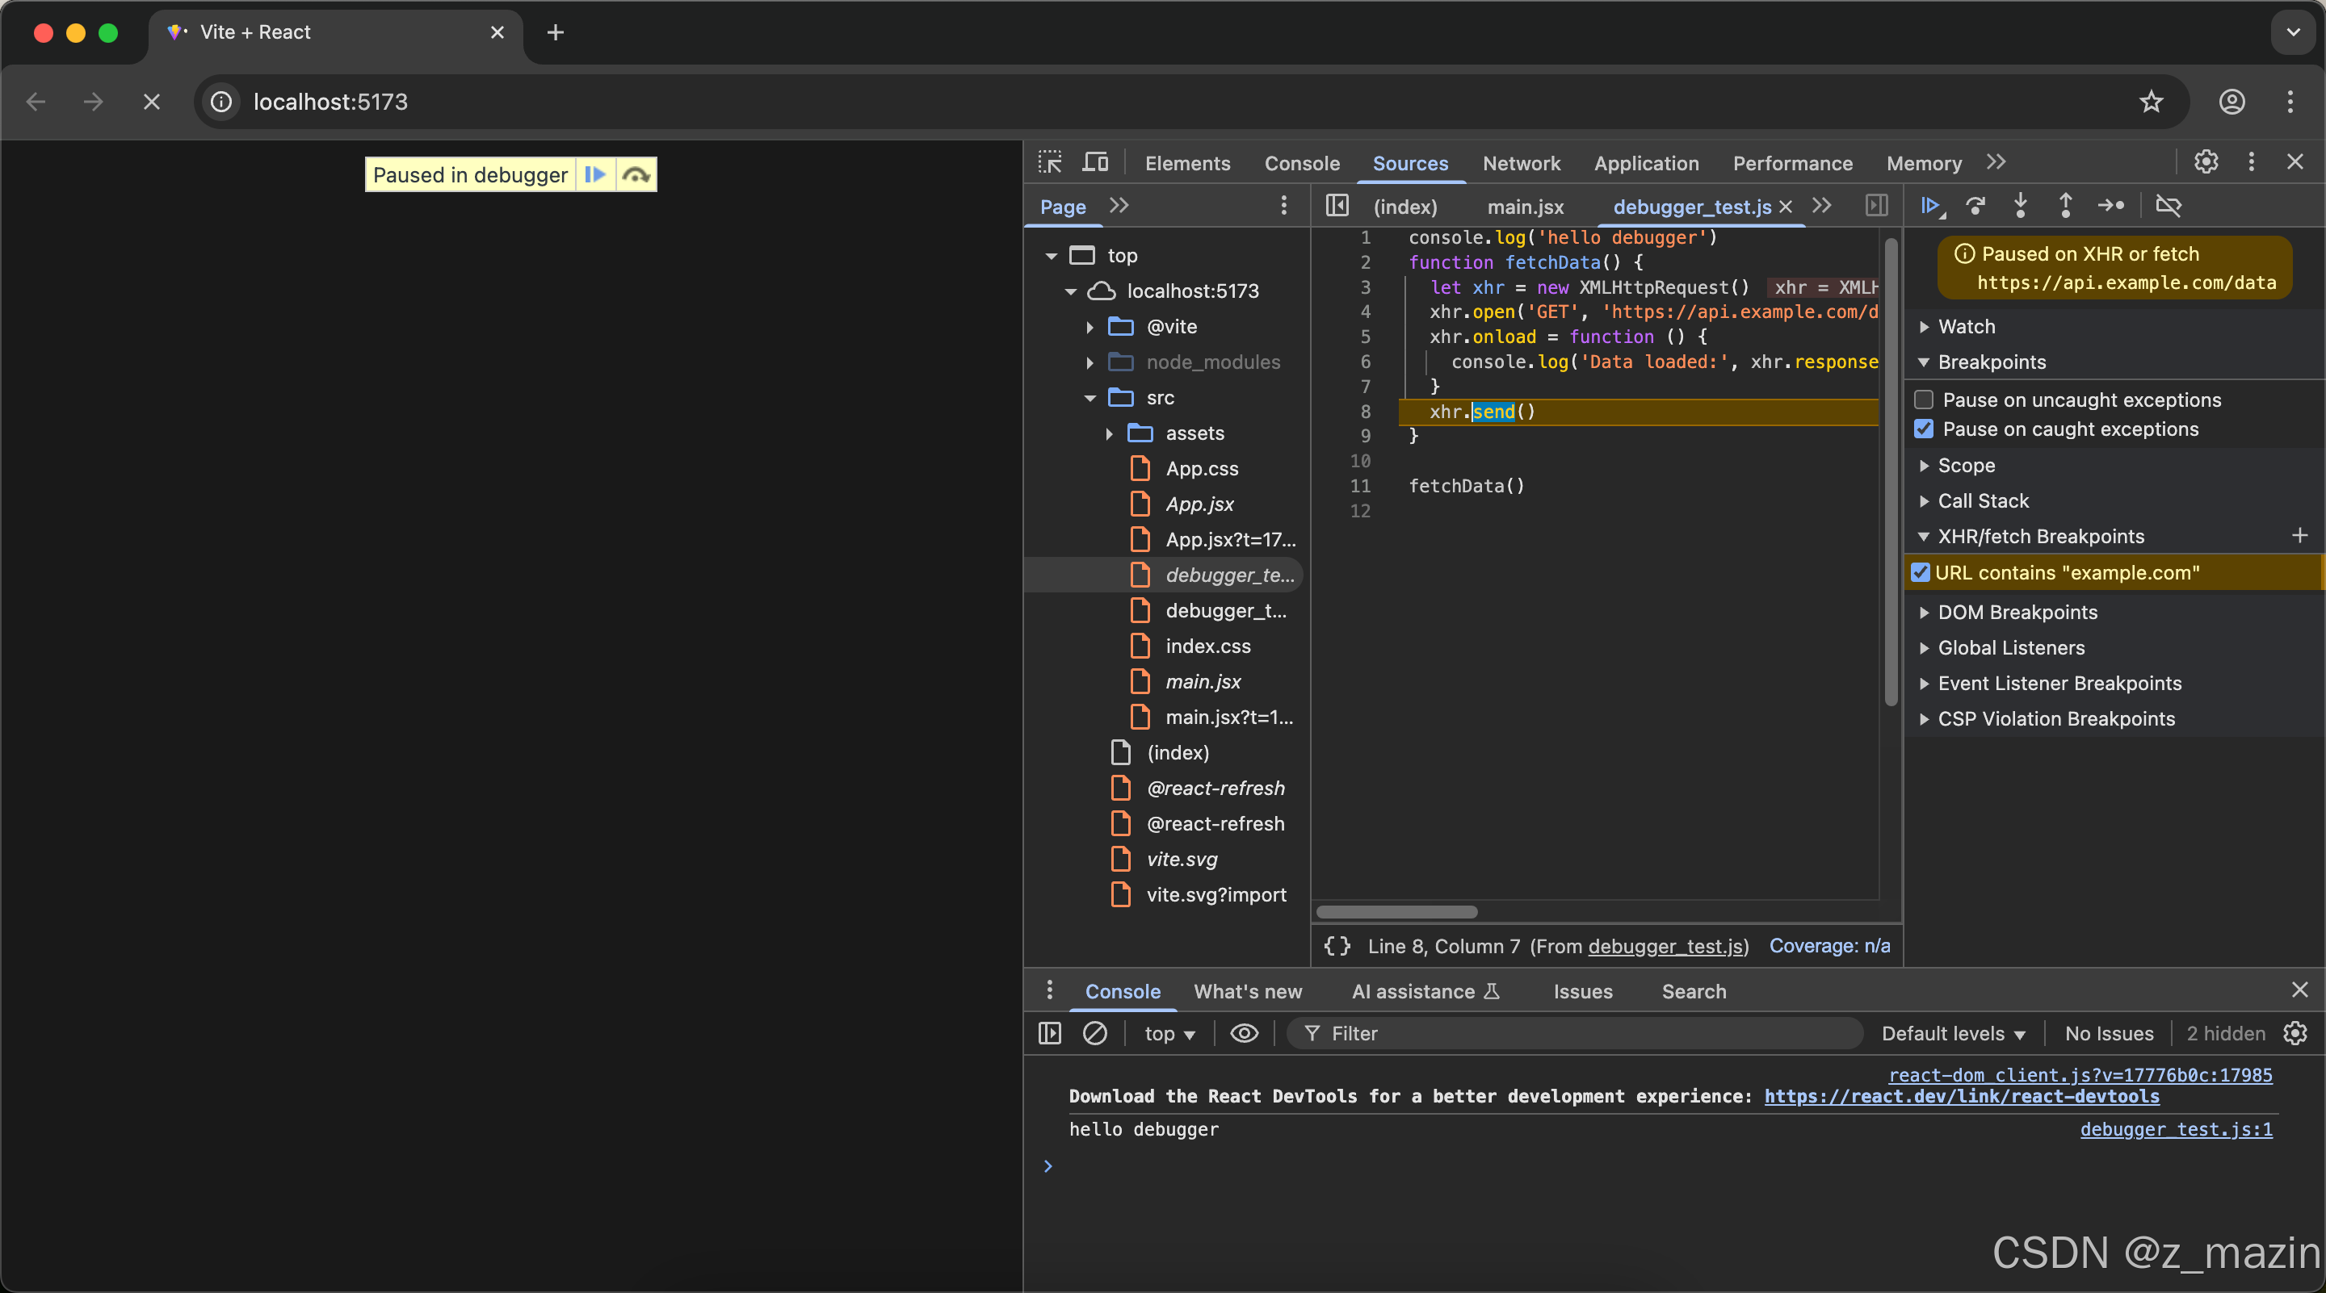Toggle the device toolbar icon
Screen dimensions: 2326x1293
[x=1095, y=162]
